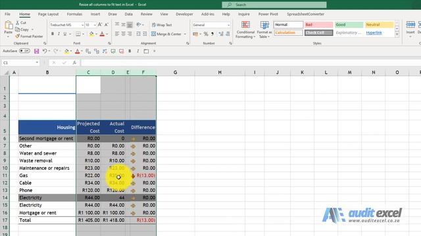Align text left in cell

click(x=117, y=34)
